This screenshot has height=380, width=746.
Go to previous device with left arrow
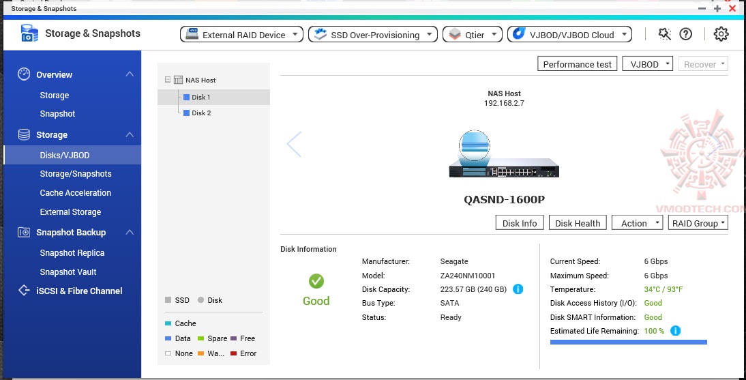[294, 144]
